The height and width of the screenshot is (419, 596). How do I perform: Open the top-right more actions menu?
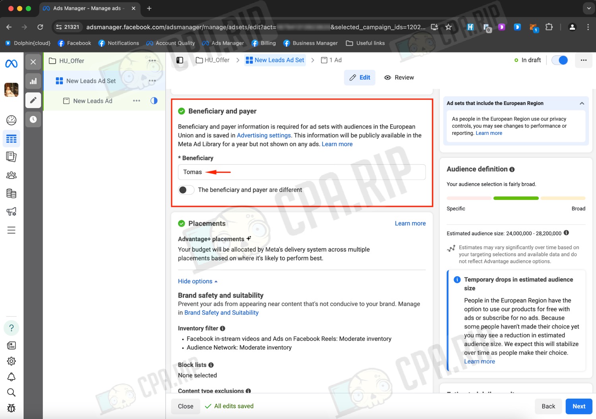[583, 60]
